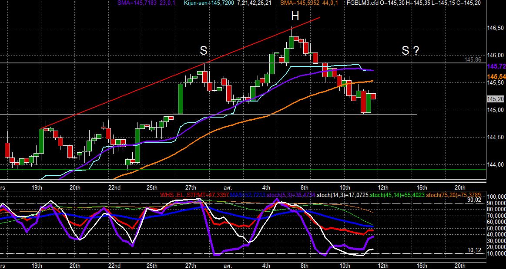The width and height of the screenshot is (506, 269).
Task: Select the grey 145,86 horizontal level line
Action: (x=243, y=63)
